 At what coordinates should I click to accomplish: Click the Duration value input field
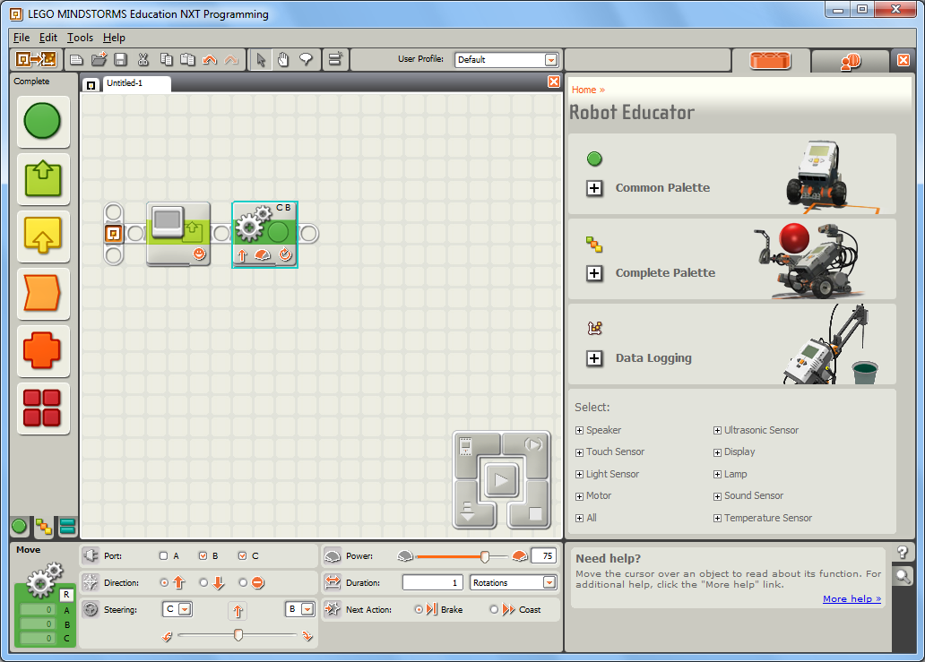(x=432, y=582)
